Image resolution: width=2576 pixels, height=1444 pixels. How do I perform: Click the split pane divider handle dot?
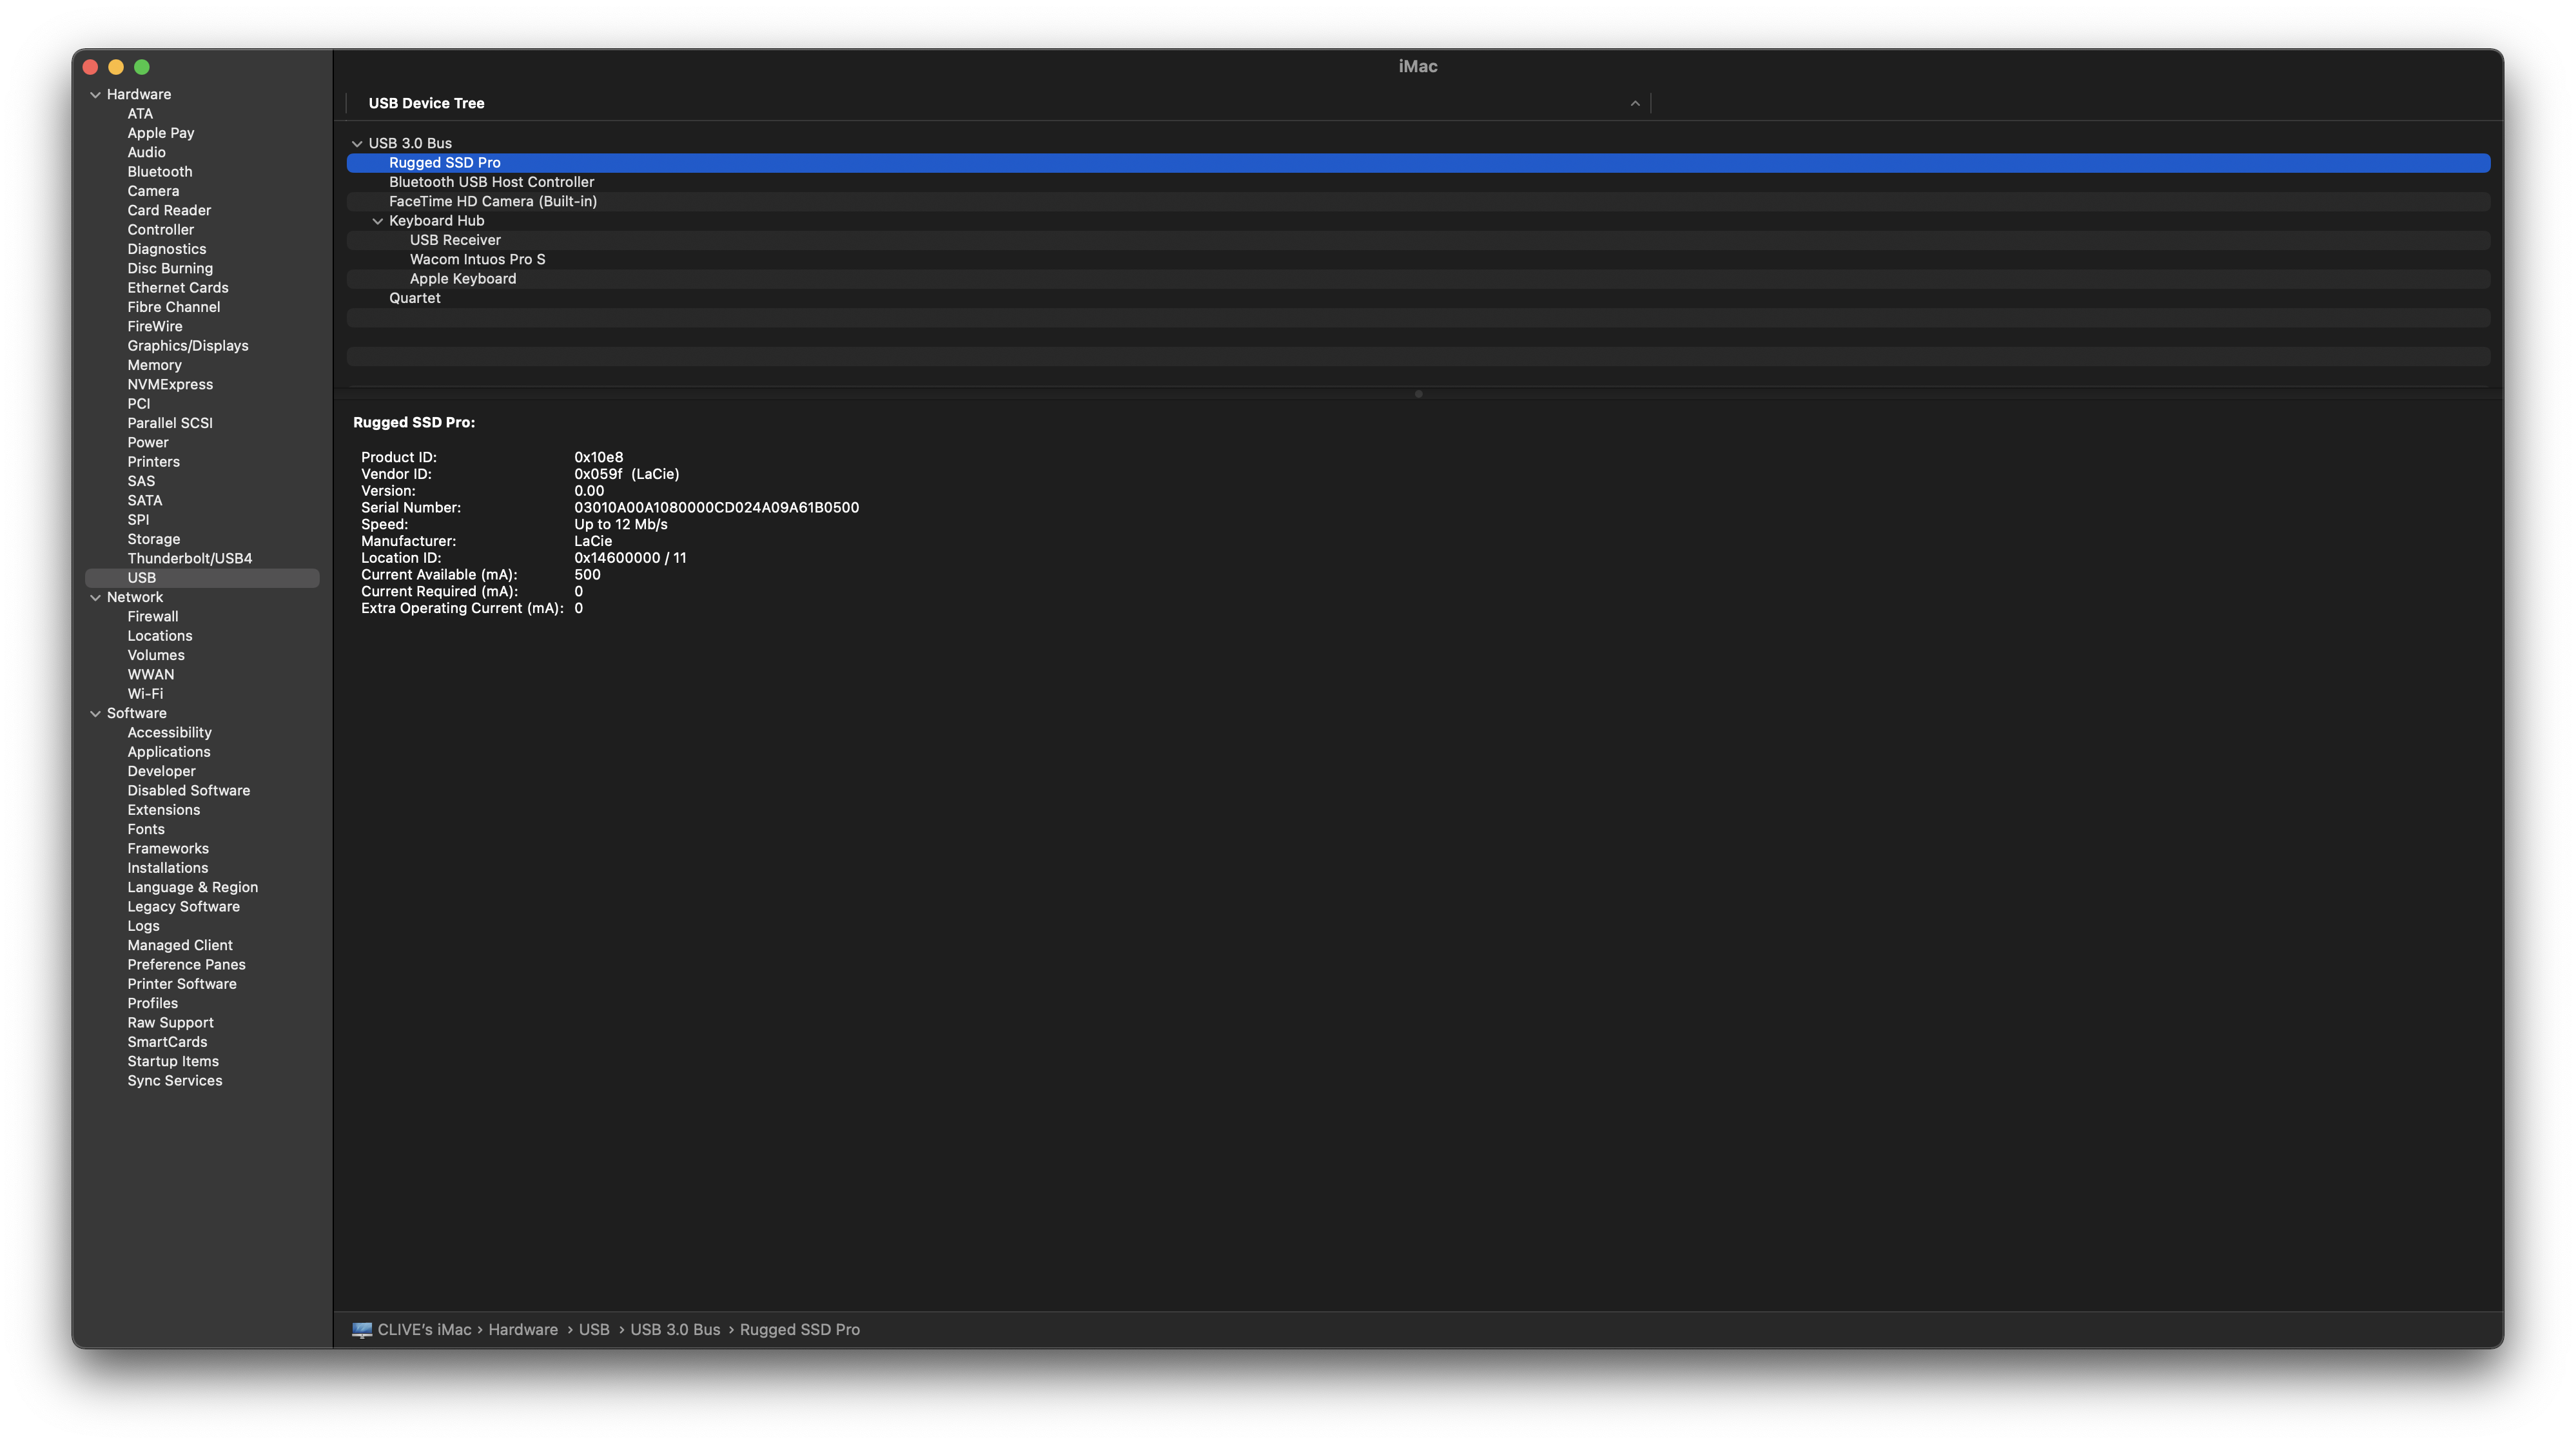pos(1418,394)
